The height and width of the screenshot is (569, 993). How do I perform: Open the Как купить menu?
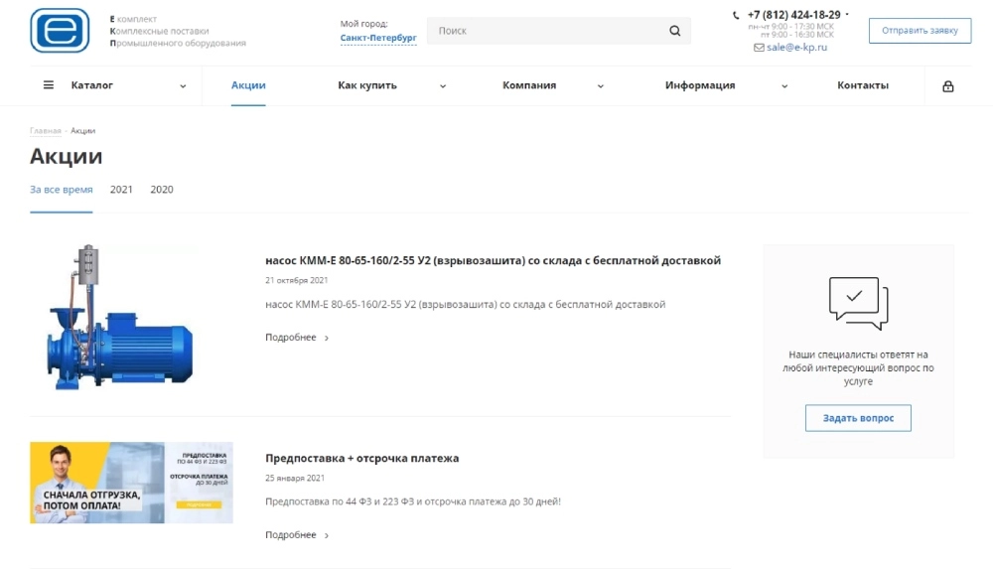(367, 85)
